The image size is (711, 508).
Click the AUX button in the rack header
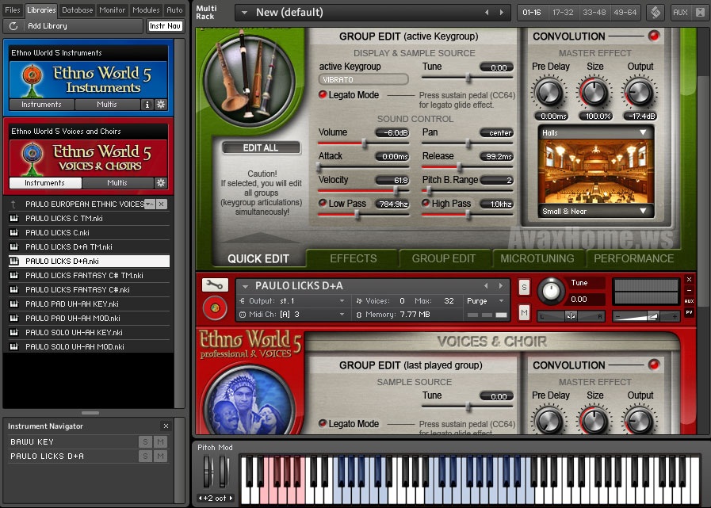680,12
